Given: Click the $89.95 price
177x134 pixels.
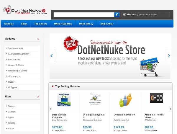Looking at the screenshot, I should pos(149,127).
